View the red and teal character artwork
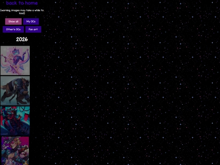This screenshot has height=165, width=220. pyautogui.click(x=15, y=121)
